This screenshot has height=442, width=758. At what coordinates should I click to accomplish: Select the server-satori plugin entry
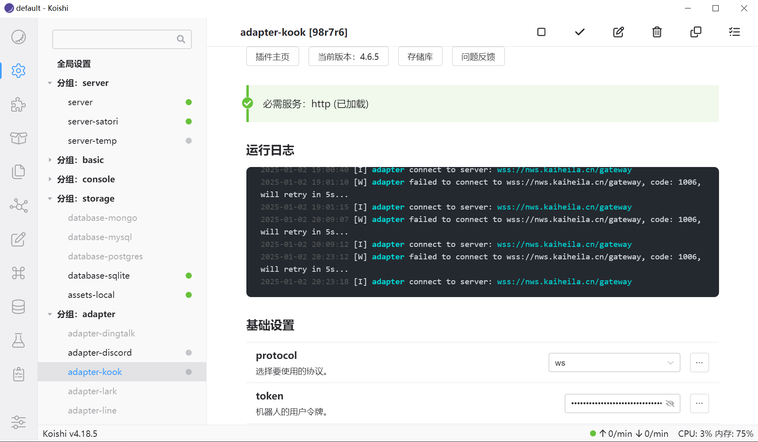122,121
